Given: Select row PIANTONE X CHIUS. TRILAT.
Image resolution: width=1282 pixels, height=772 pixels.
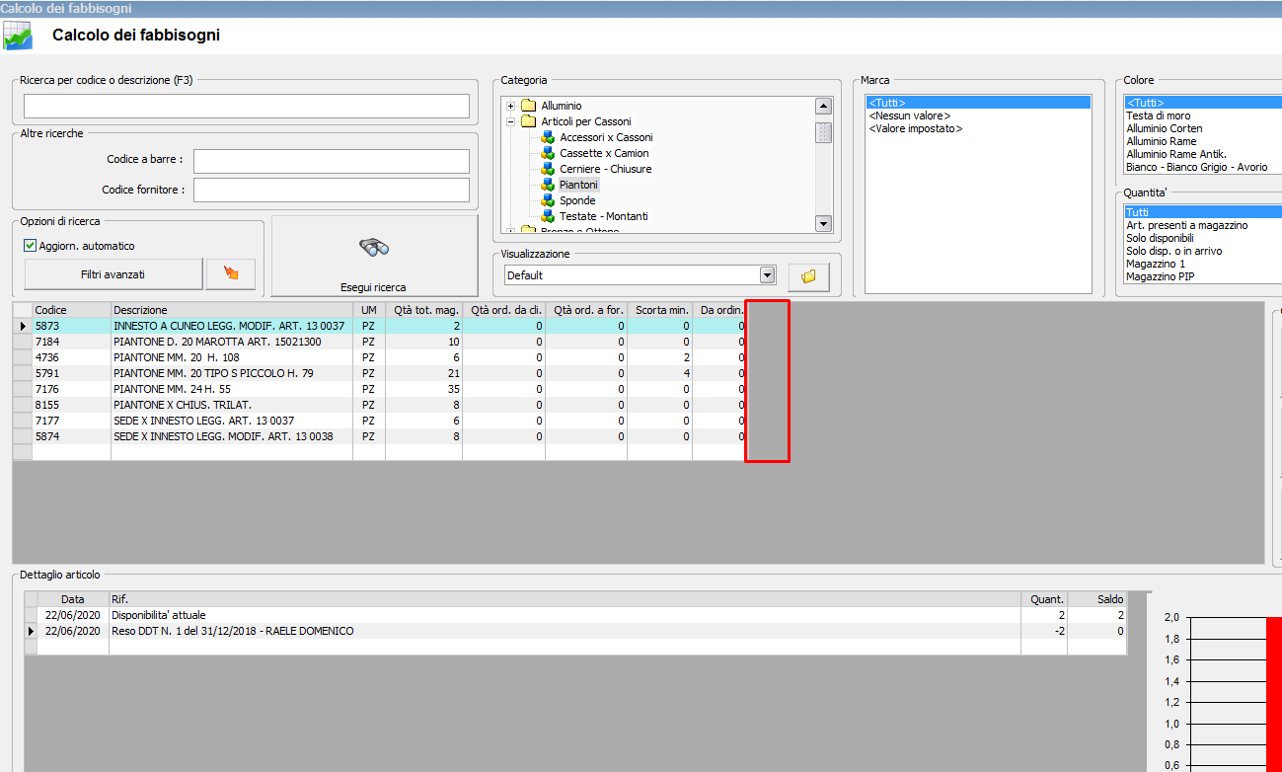Looking at the screenshot, I should pos(380,405).
